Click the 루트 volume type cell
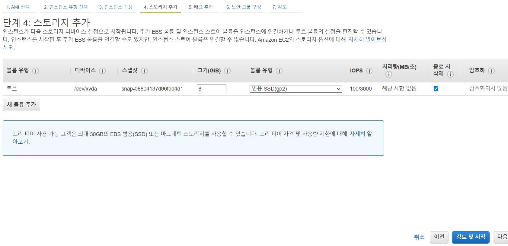Viewport: 508px width, 246px height. click(x=12, y=89)
